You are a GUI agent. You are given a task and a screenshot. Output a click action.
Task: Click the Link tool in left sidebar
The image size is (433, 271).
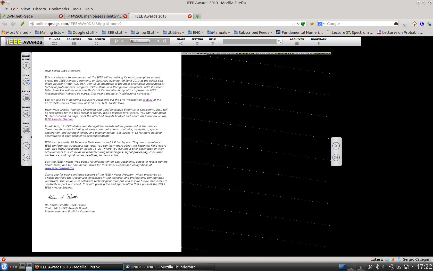click(26, 82)
